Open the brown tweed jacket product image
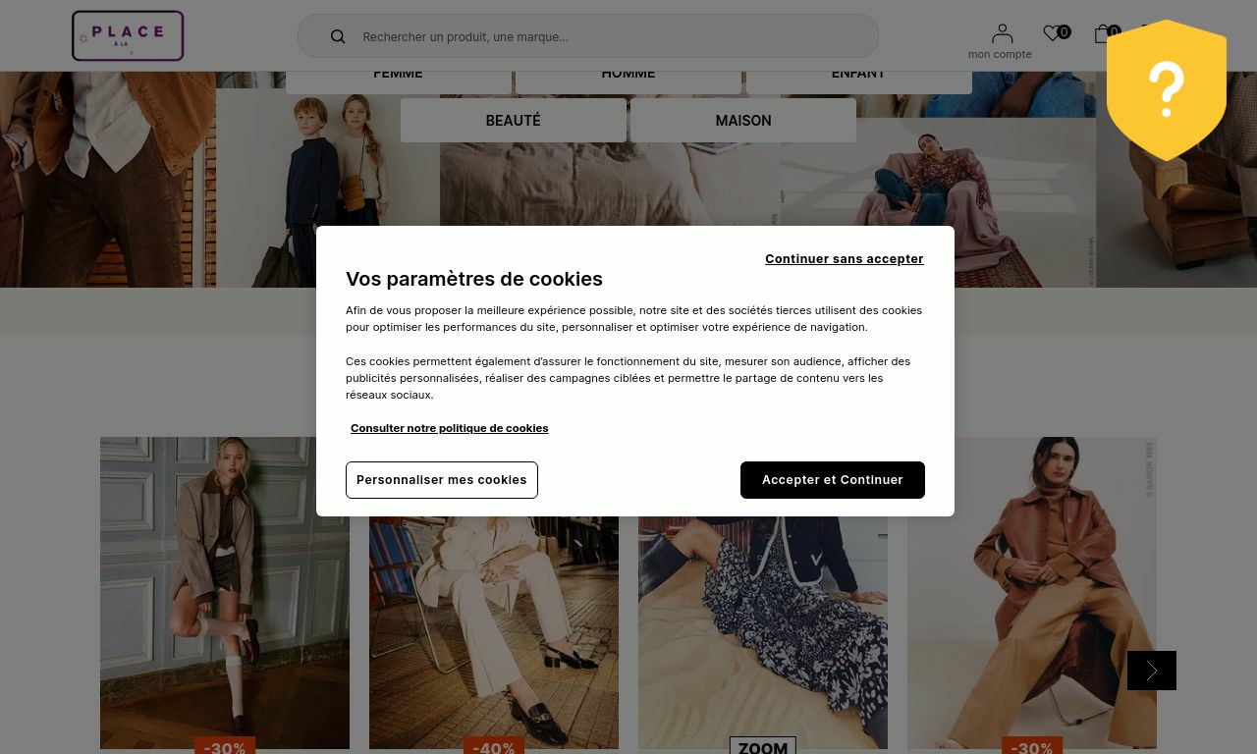Screen dimensions: 1257x754 [x=225, y=593]
